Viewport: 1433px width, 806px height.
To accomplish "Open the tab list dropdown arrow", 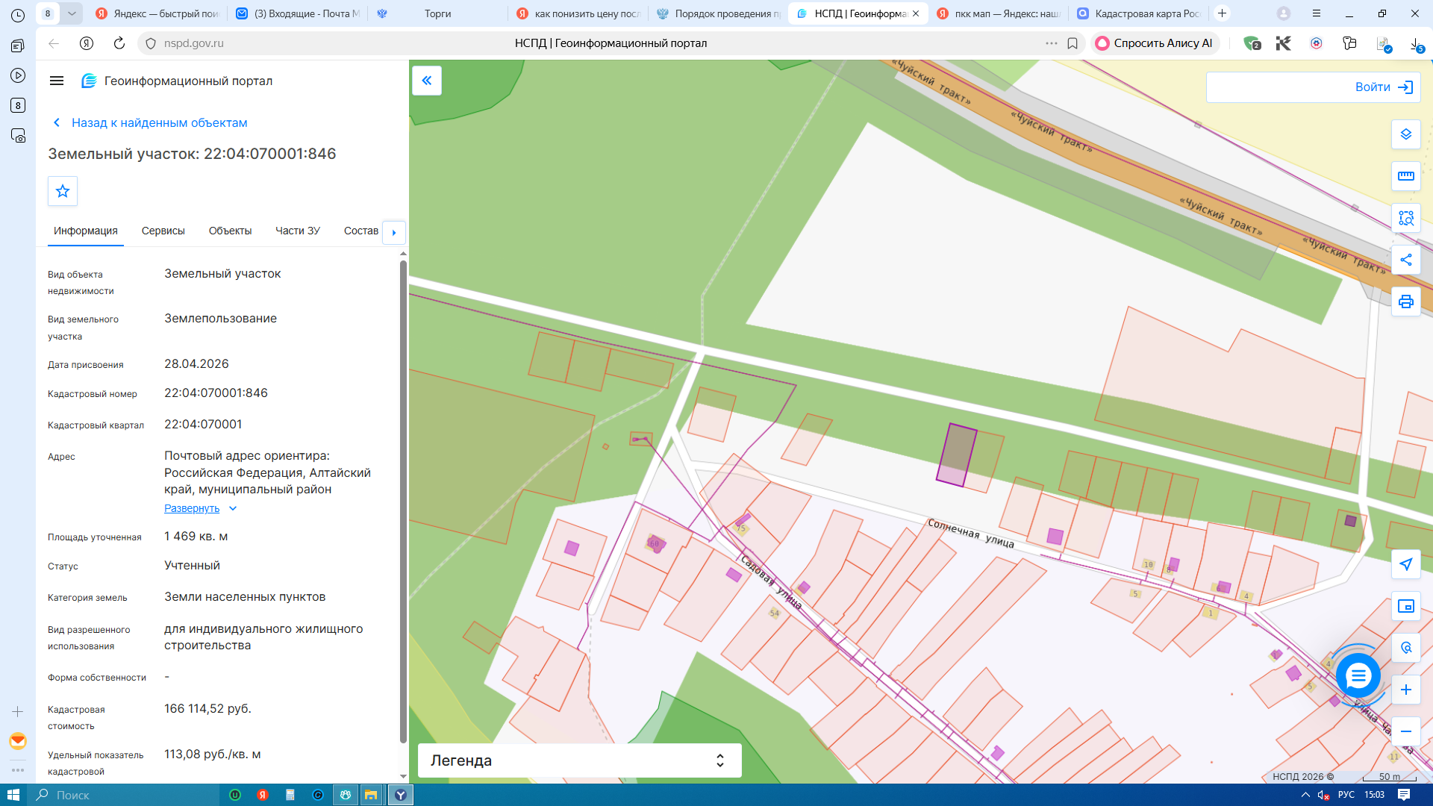I will (72, 13).
